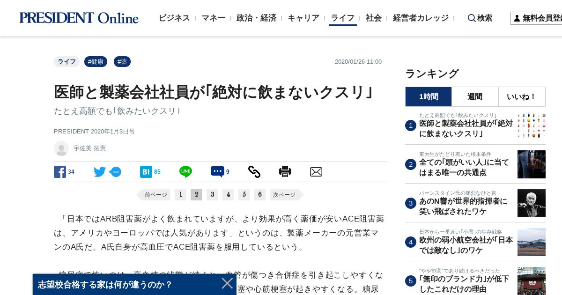Open author link 宇佐美 拓憲

coord(89,148)
